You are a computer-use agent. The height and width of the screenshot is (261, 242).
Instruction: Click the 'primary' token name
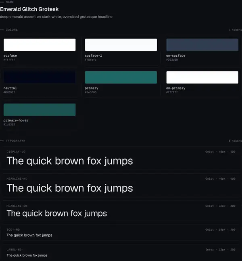[x=92, y=88]
